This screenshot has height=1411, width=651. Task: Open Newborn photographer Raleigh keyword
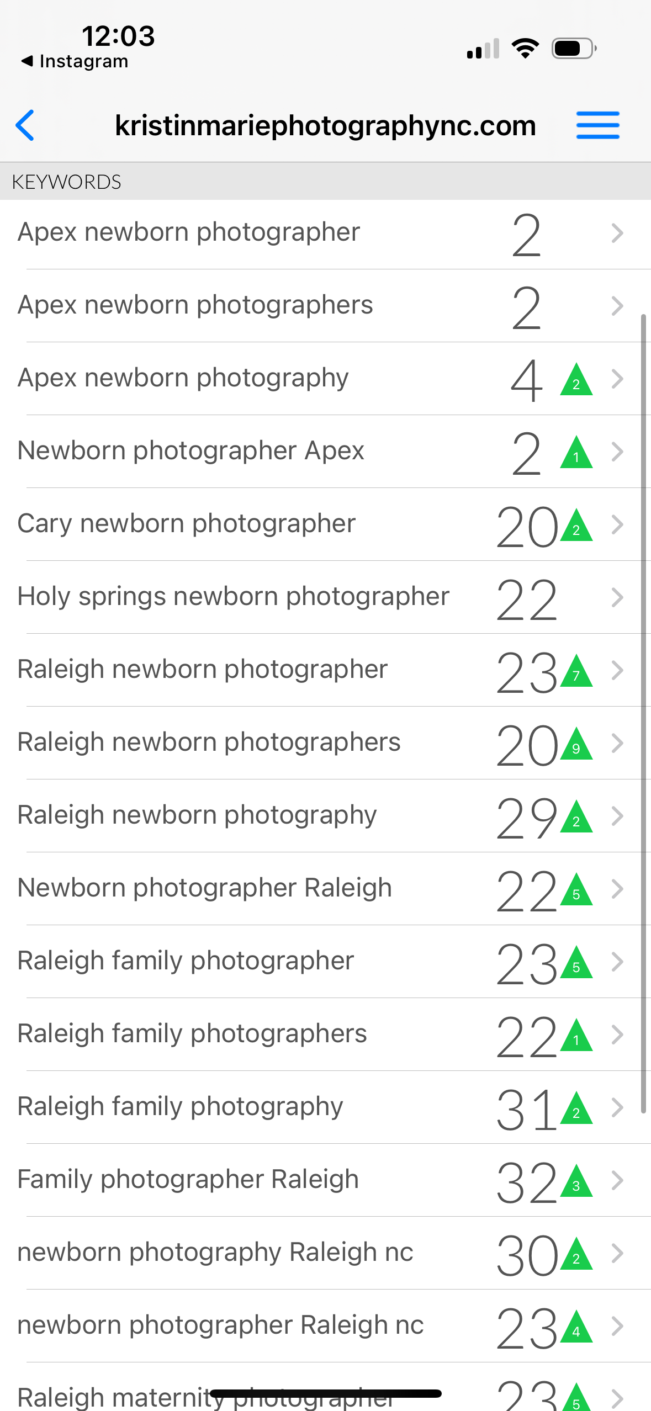coord(204,888)
